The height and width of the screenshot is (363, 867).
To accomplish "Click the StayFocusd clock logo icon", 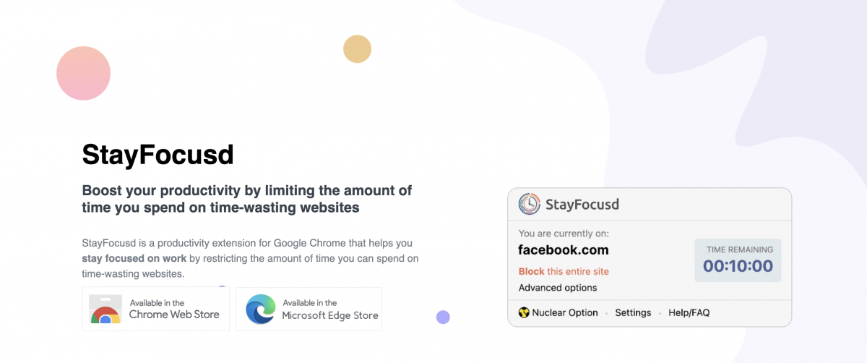I will click(x=530, y=204).
